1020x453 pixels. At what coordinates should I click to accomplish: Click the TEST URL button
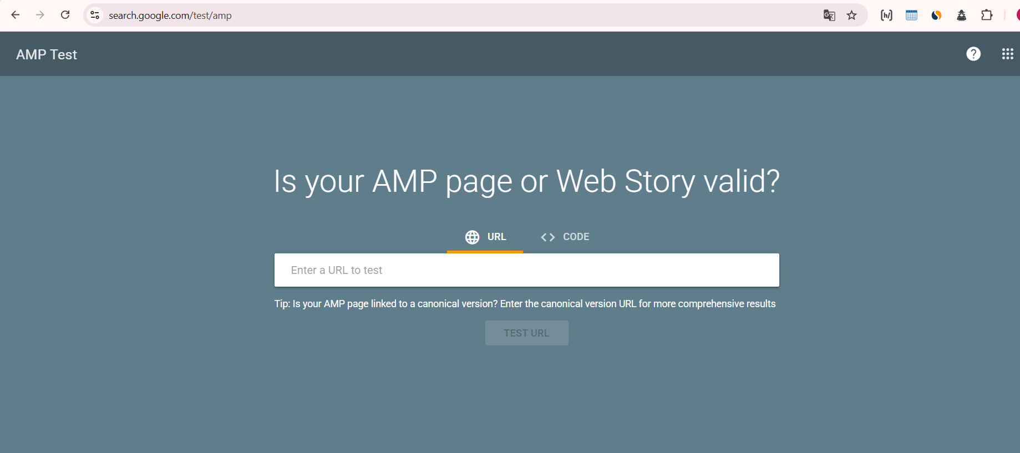(526, 333)
